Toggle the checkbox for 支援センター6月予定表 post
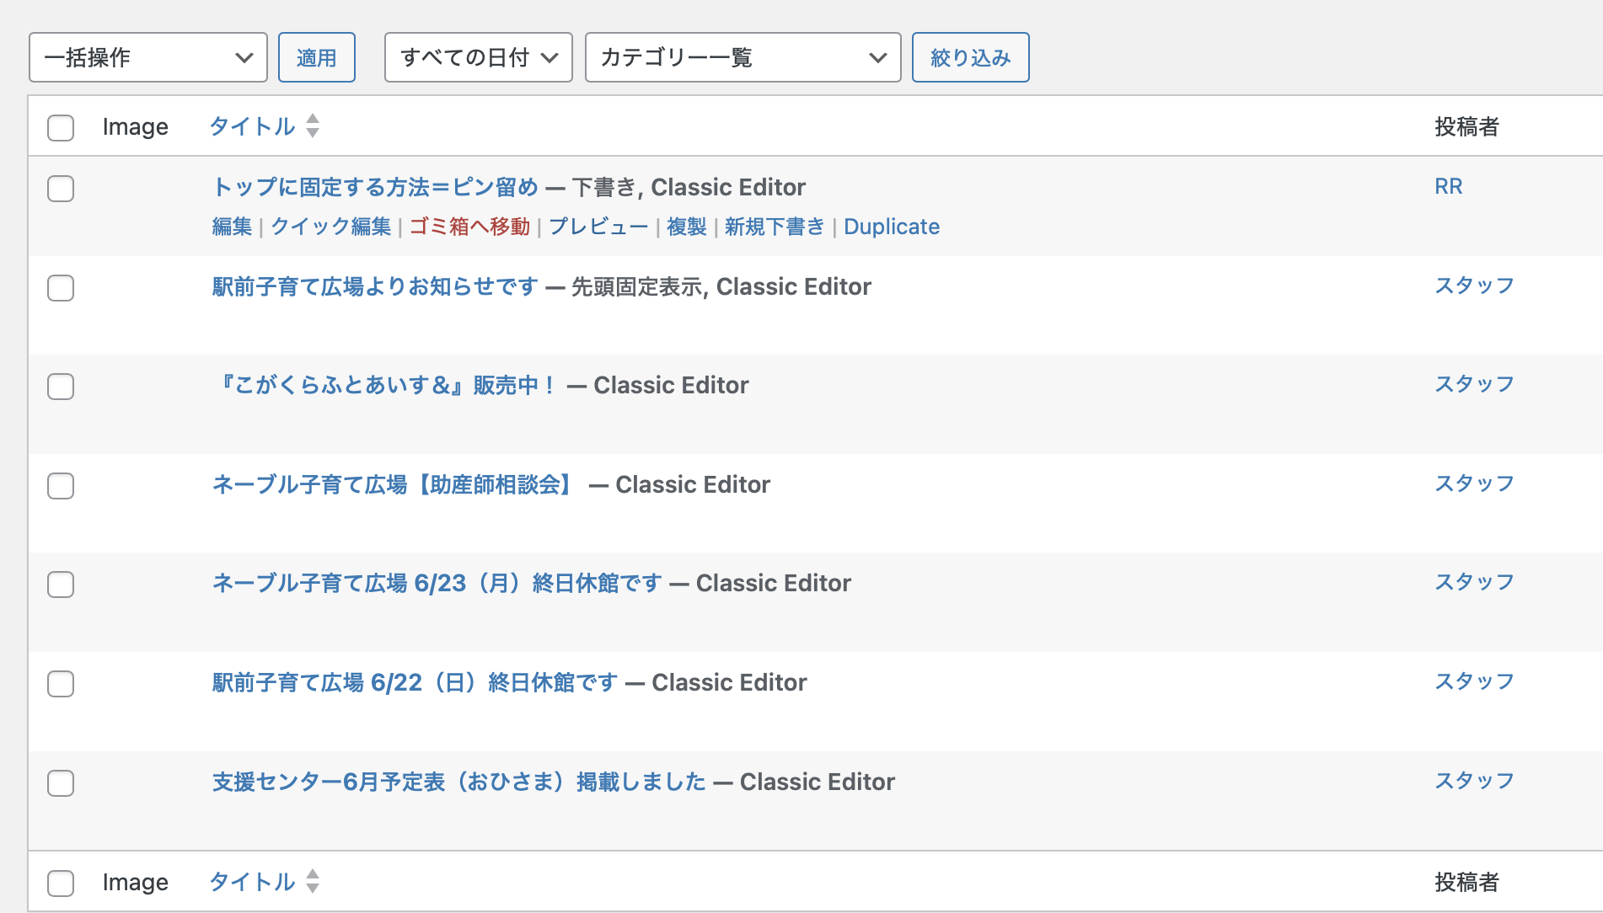 61,783
